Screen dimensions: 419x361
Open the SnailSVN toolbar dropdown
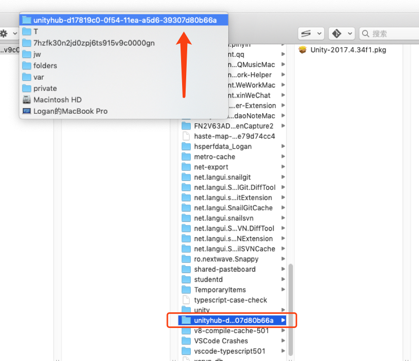tap(310, 34)
